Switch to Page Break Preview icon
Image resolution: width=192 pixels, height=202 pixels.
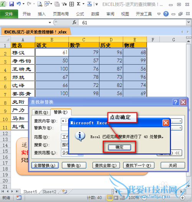(122, 198)
